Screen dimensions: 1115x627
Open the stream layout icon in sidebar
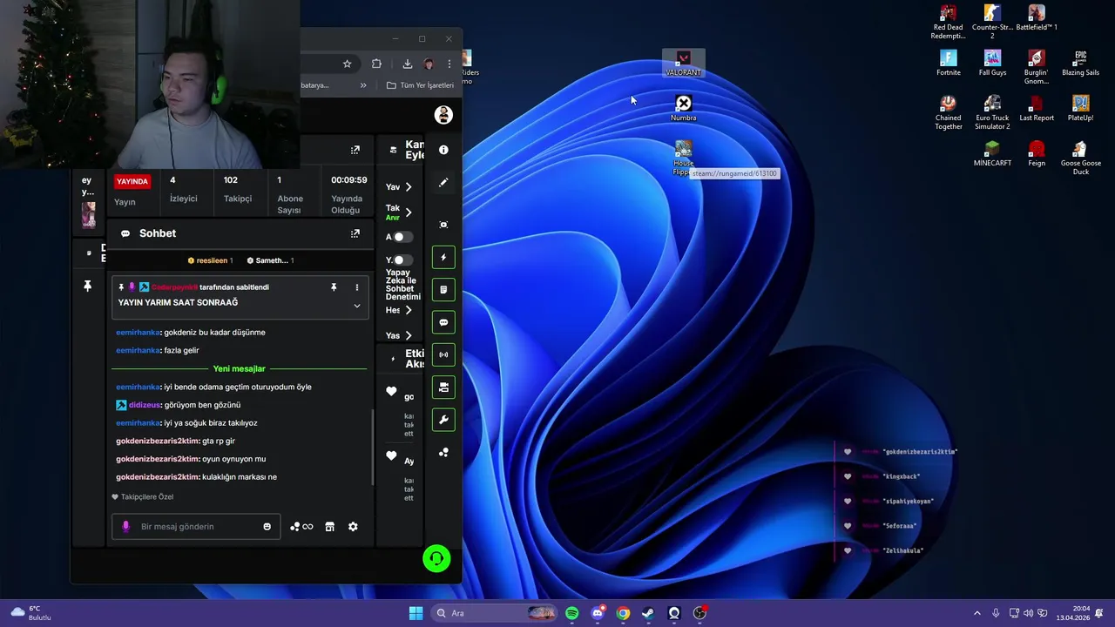[x=443, y=388]
